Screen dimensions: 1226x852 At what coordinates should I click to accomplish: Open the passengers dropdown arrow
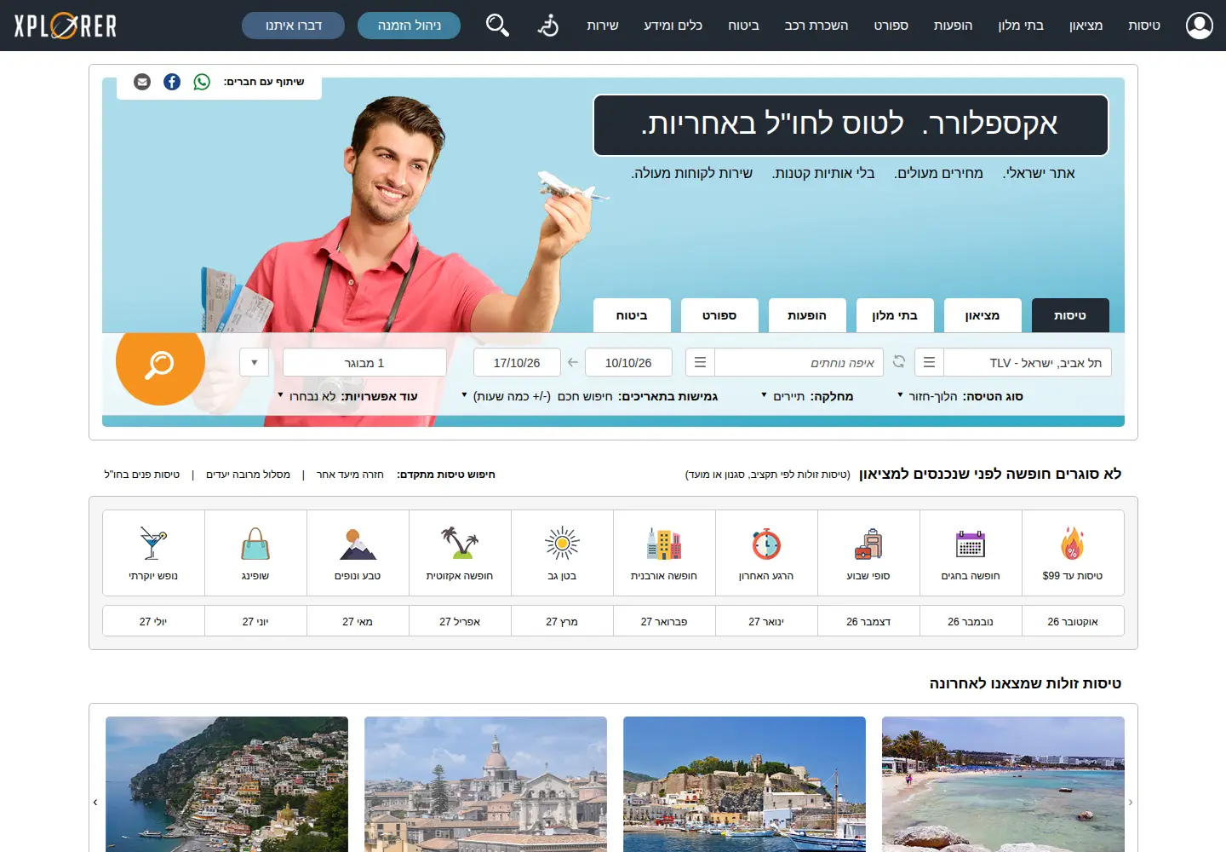tap(255, 362)
